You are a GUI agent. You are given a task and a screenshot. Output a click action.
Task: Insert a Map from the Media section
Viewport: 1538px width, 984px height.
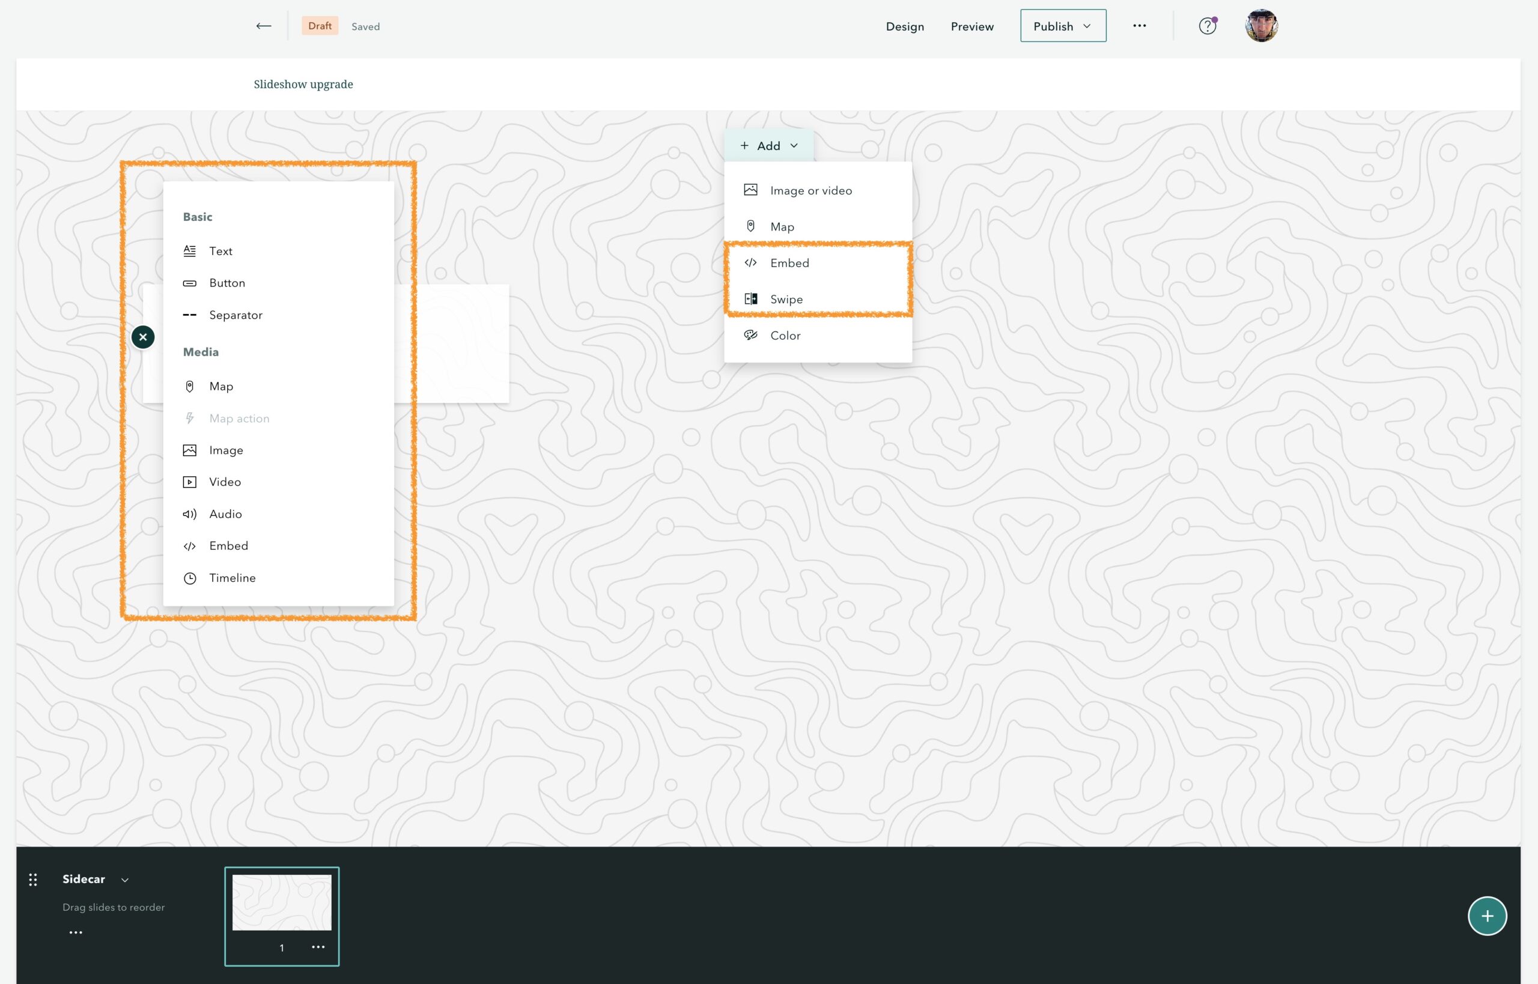221,386
